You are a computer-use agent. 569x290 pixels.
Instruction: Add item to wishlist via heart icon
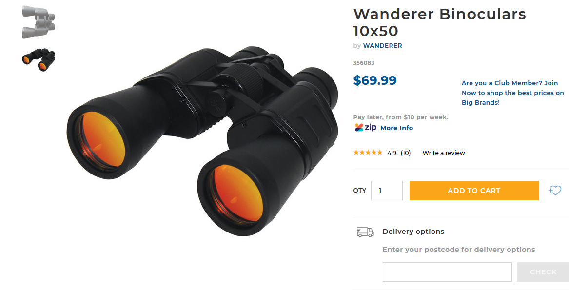555,190
